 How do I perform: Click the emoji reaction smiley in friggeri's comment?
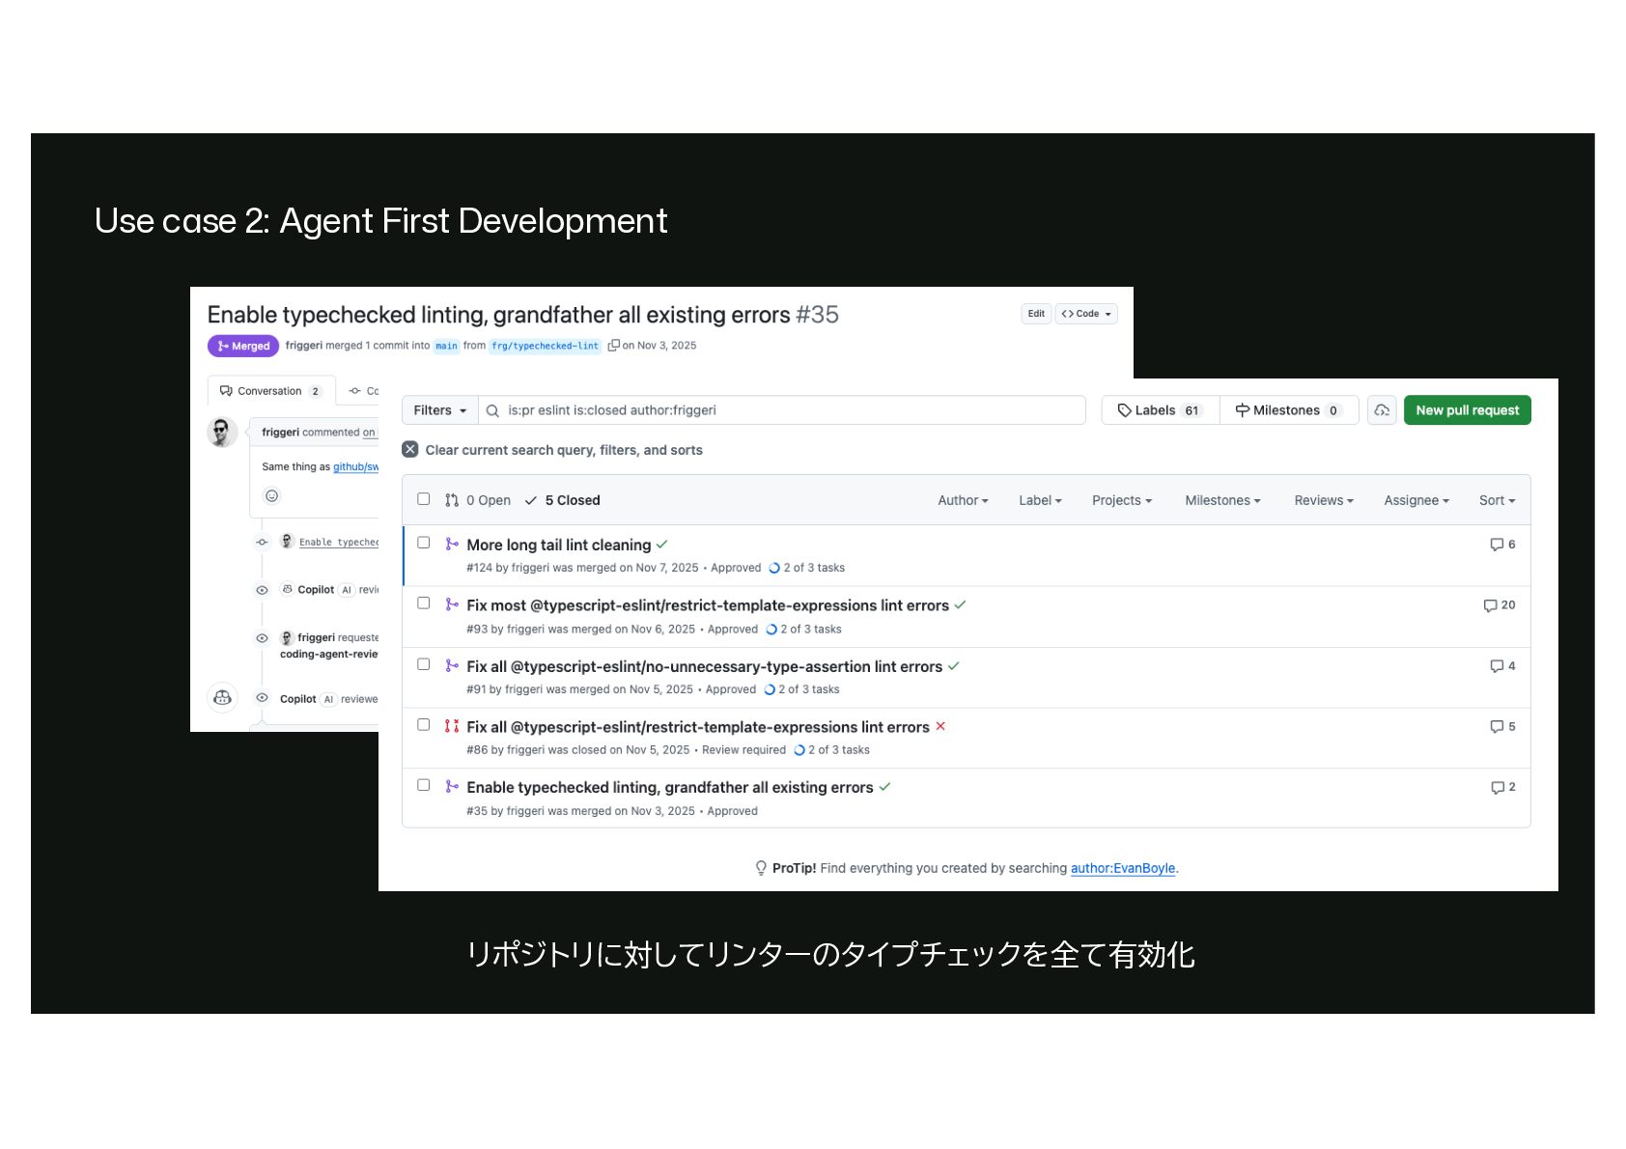tap(272, 496)
